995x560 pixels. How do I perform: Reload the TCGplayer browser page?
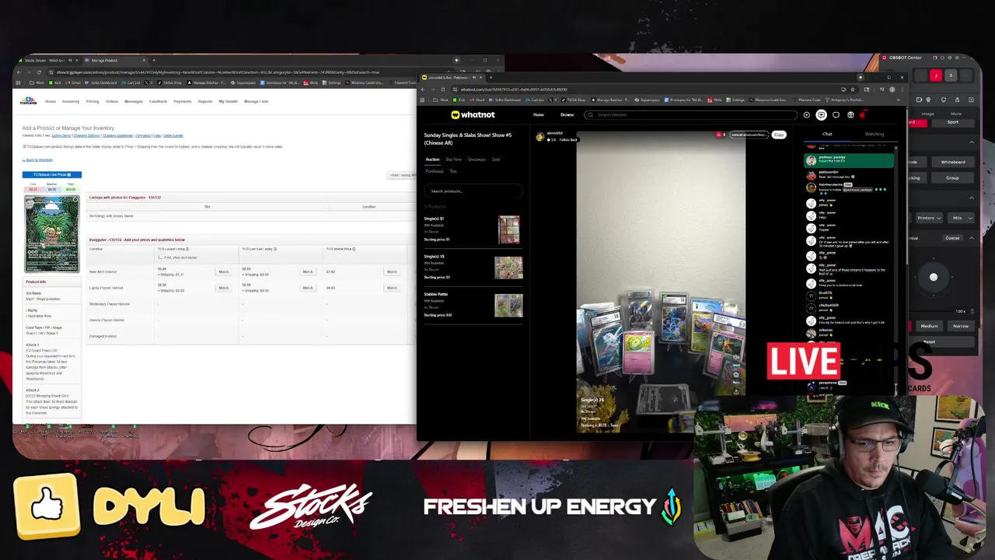coord(39,72)
